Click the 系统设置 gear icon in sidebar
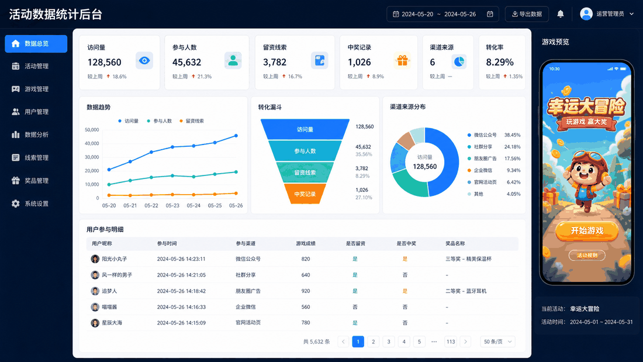Screen dimensions: 643x362 pos(16,204)
